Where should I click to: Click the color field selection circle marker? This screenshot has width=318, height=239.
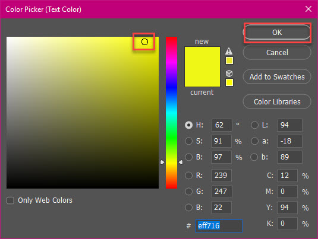coord(144,42)
